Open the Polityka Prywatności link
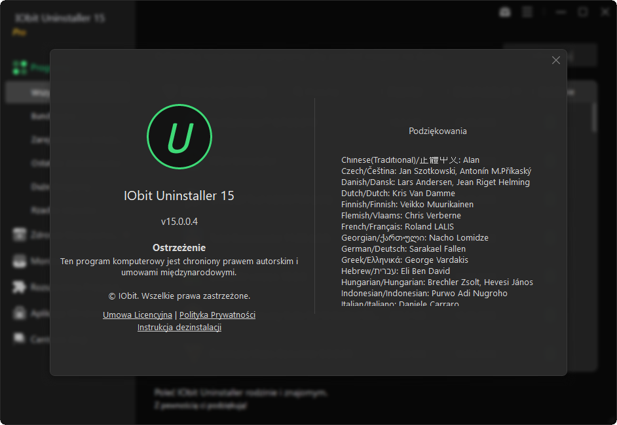The height and width of the screenshot is (425, 617). [217, 315]
